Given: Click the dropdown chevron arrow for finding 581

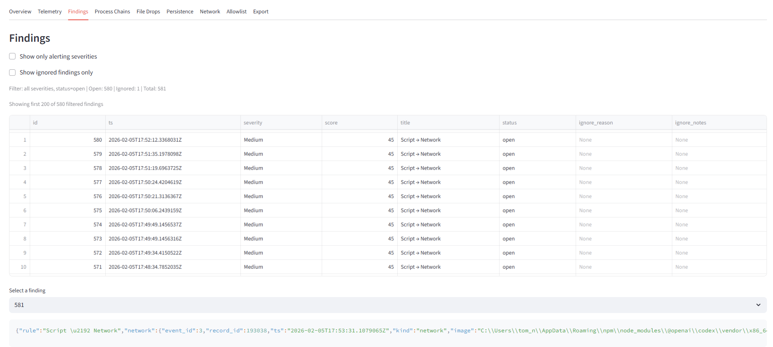Looking at the screenshot, I should pos(758,305).
